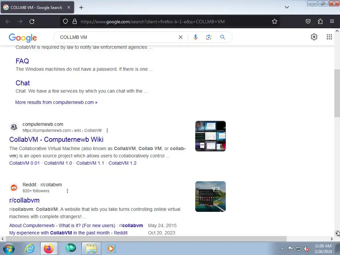Go back with the back arrow
This screenshot has height=255, width=340.
tap(8, 22)
